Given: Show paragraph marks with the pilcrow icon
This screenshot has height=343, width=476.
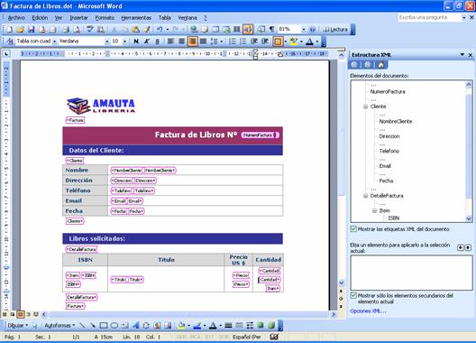Looking at the screenshot, I should point(271,30).
